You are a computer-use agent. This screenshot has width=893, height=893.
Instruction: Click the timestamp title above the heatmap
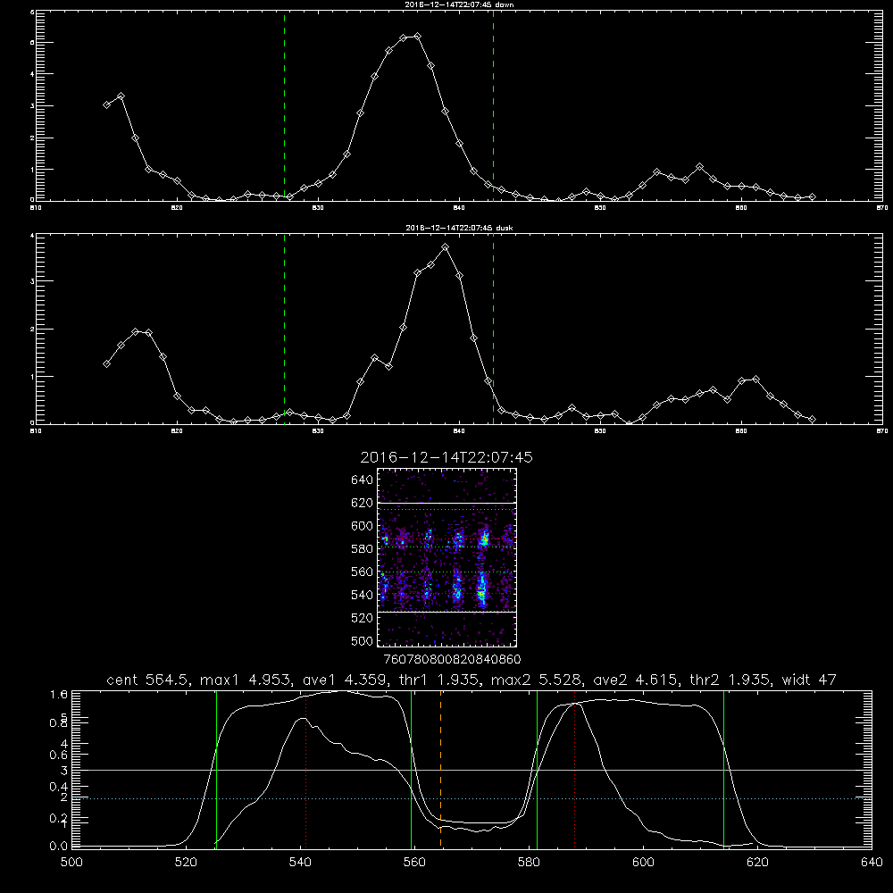[446, 457]
